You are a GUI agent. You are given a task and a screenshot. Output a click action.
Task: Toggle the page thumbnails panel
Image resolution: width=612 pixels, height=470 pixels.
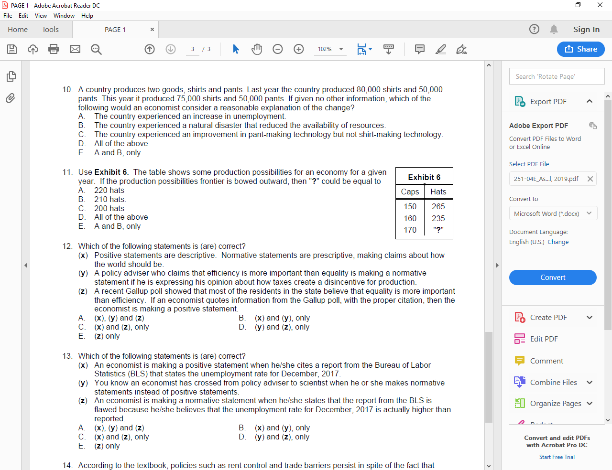pyautogui.click(x=10, y=76)
